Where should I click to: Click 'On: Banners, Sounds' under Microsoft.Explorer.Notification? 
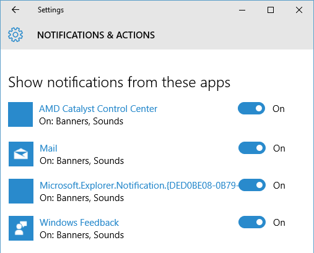(x=82, y=198)
